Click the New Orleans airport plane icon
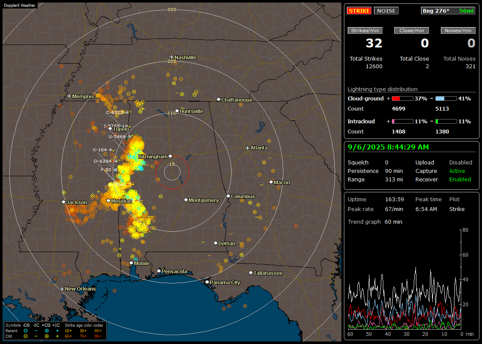This screenshot has height=344, width=482. click(x=62, y=289)
